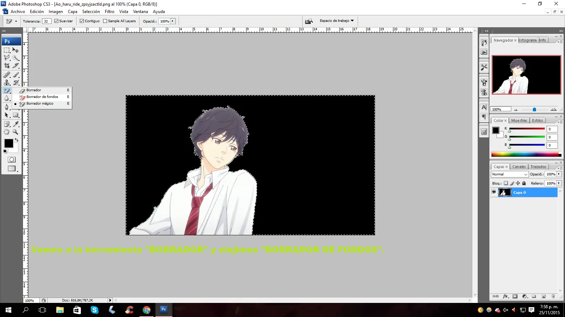Select the Quick Selection tool
The width and height of the screenshot is (565, 317).
(x=16, y=58)
